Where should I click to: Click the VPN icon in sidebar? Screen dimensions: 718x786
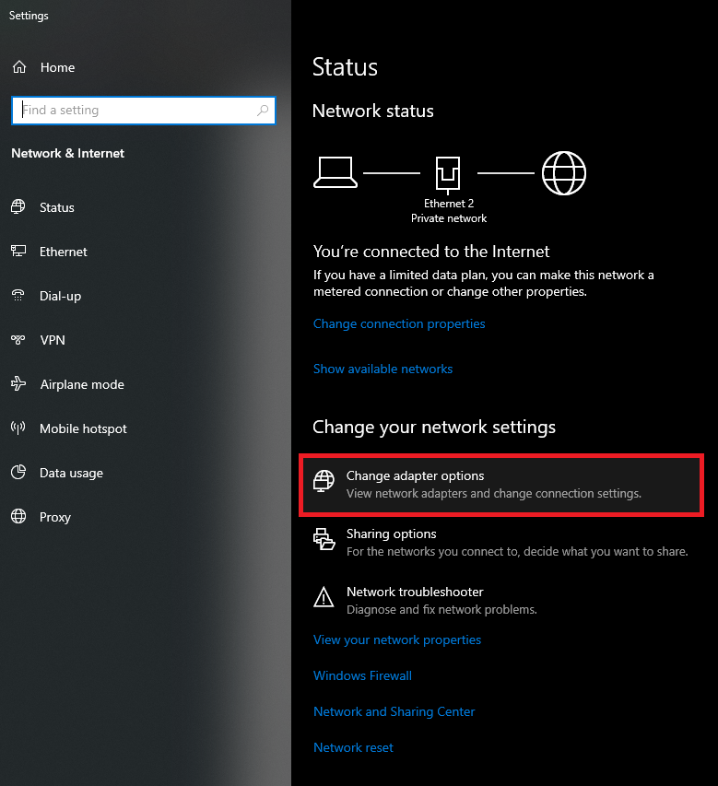(x=18, y=340)
